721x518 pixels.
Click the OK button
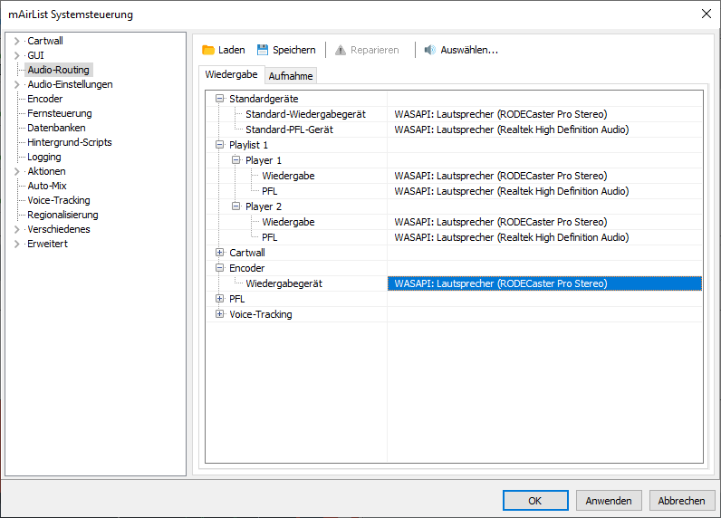tap(535, 501)
